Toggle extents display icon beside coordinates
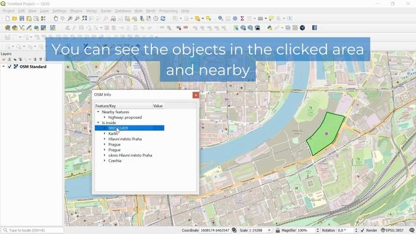 pyautogui.click(x=234, y=230)
